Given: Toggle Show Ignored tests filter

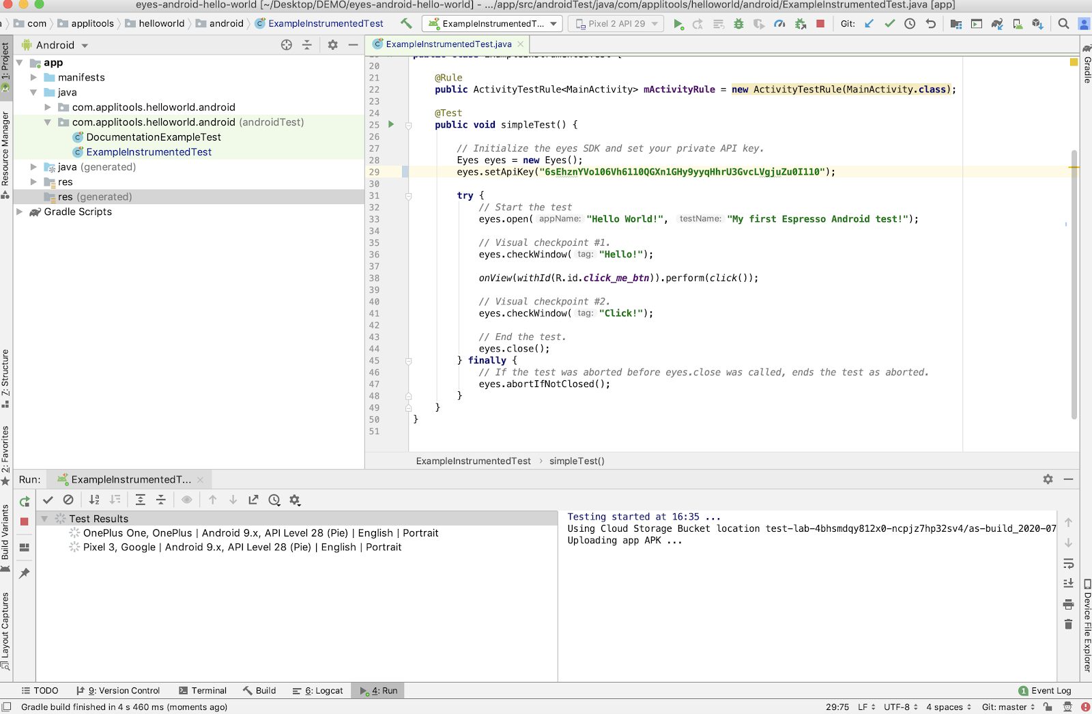Looking at the screenshot, I should pyautogui.click(x=68, y=500).
